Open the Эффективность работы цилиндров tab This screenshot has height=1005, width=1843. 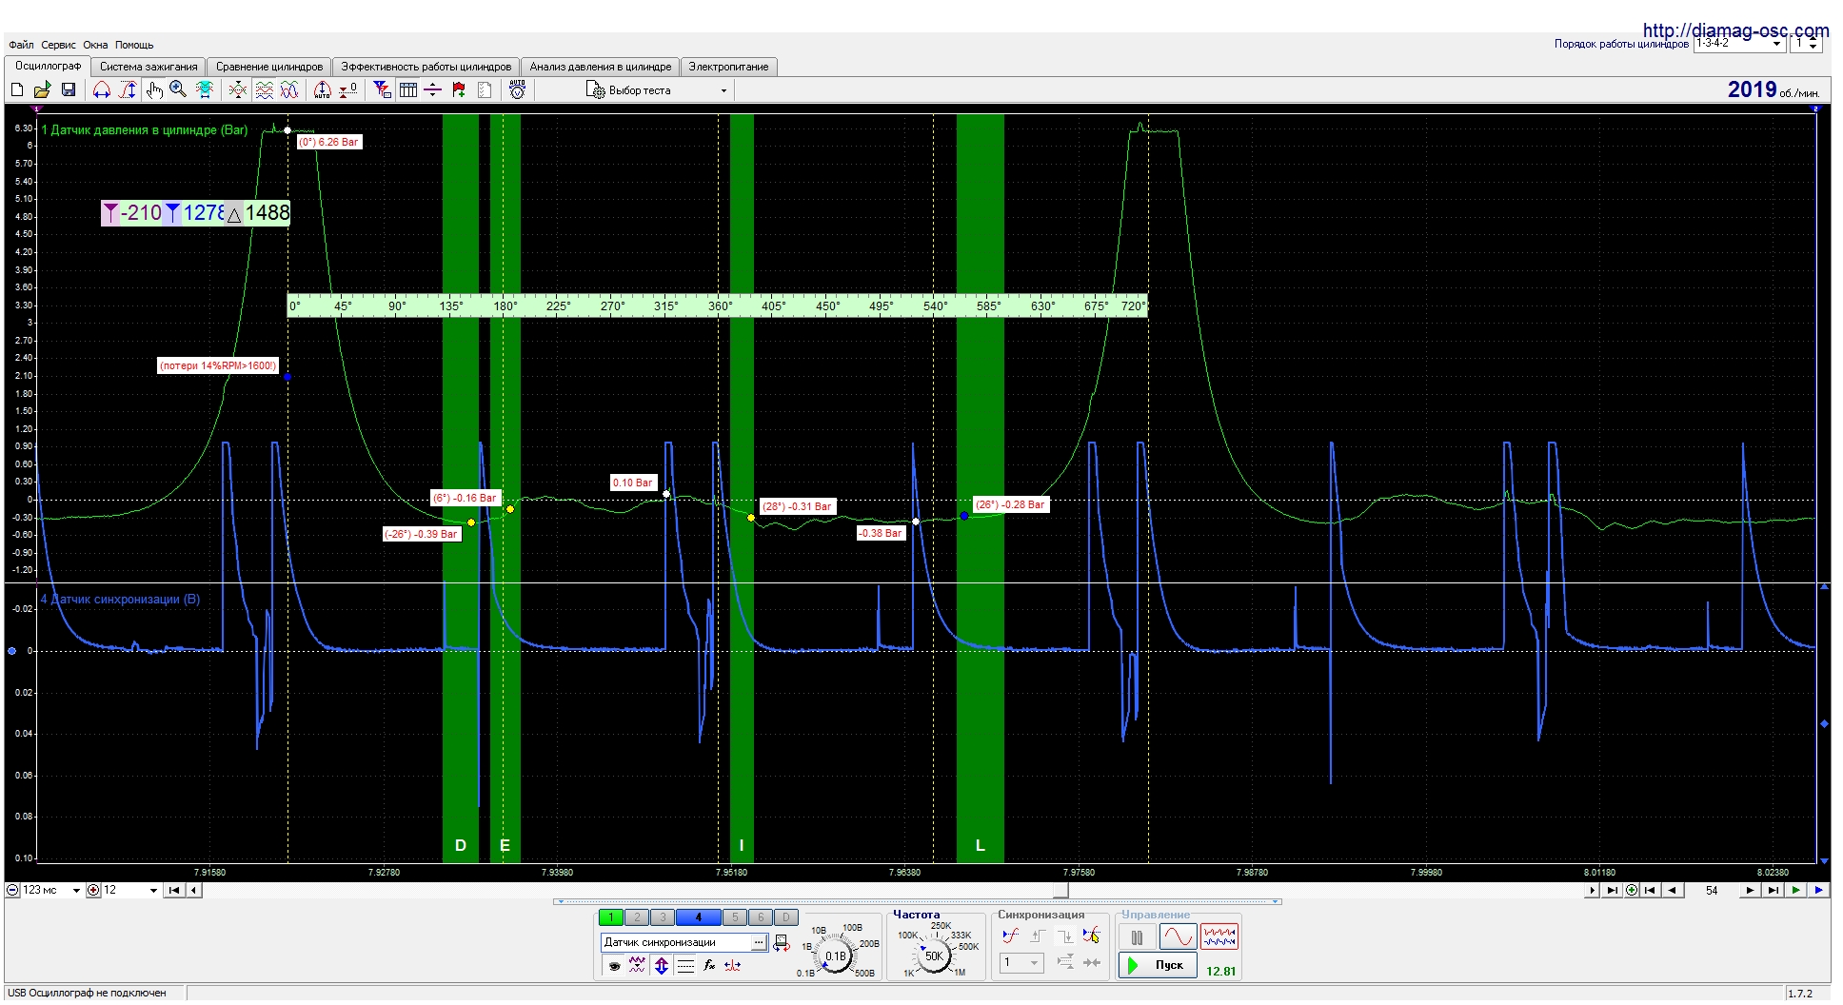point(426,67)
